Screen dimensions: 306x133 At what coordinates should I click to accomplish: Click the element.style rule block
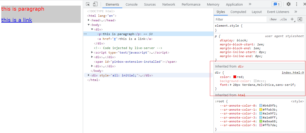tap(260, 28)
